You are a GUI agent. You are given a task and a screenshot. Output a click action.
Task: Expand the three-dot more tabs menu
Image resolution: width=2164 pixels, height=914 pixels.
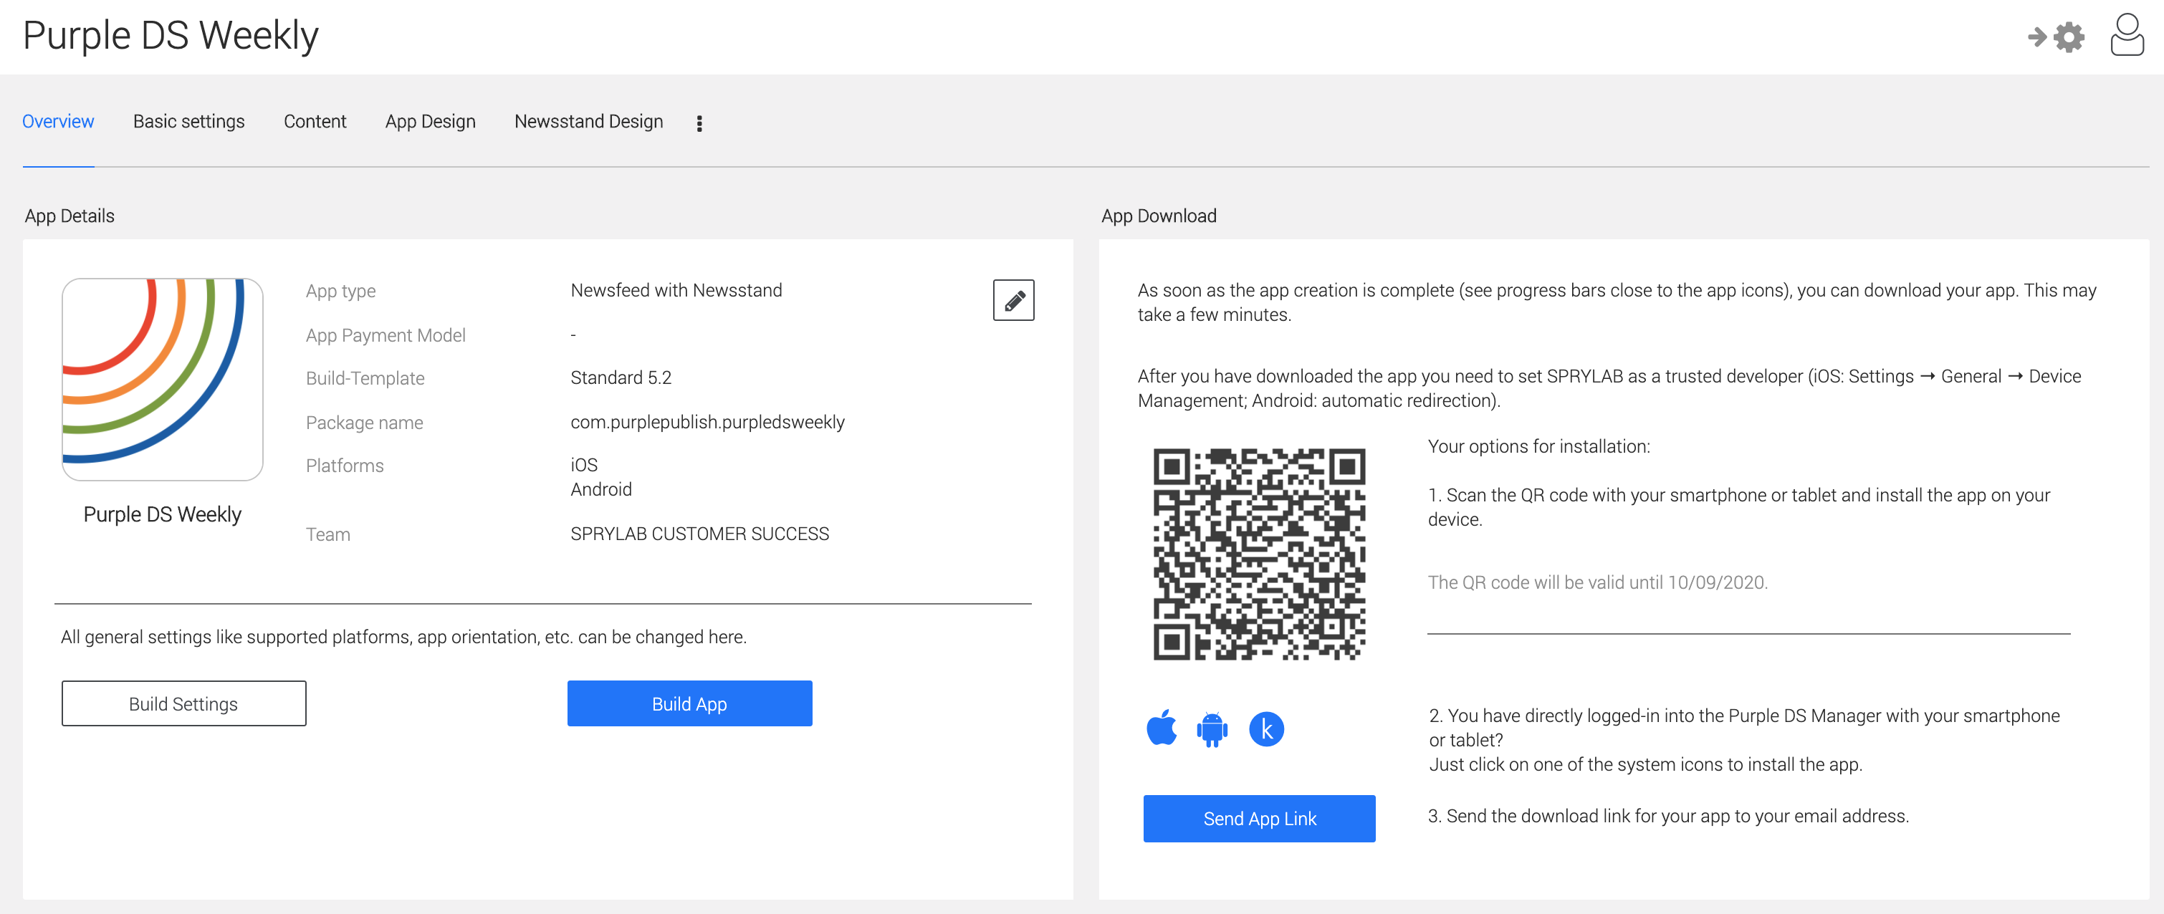(699, 123)
